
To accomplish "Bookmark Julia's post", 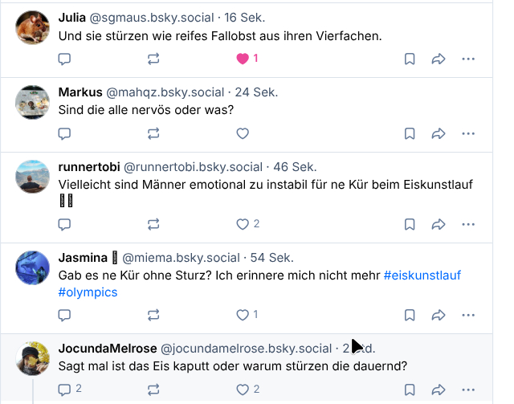I will (409, 59).
